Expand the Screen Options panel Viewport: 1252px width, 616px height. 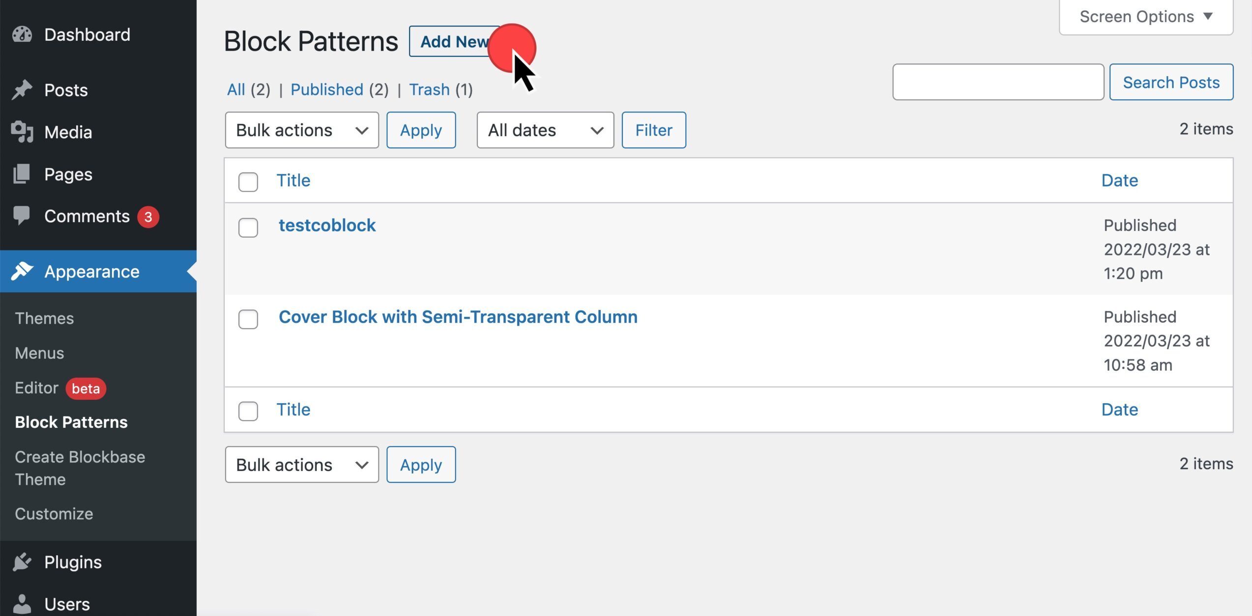tap(1146, 17)
